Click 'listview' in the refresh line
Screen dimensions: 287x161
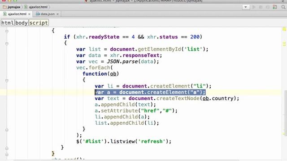[122, 141]
